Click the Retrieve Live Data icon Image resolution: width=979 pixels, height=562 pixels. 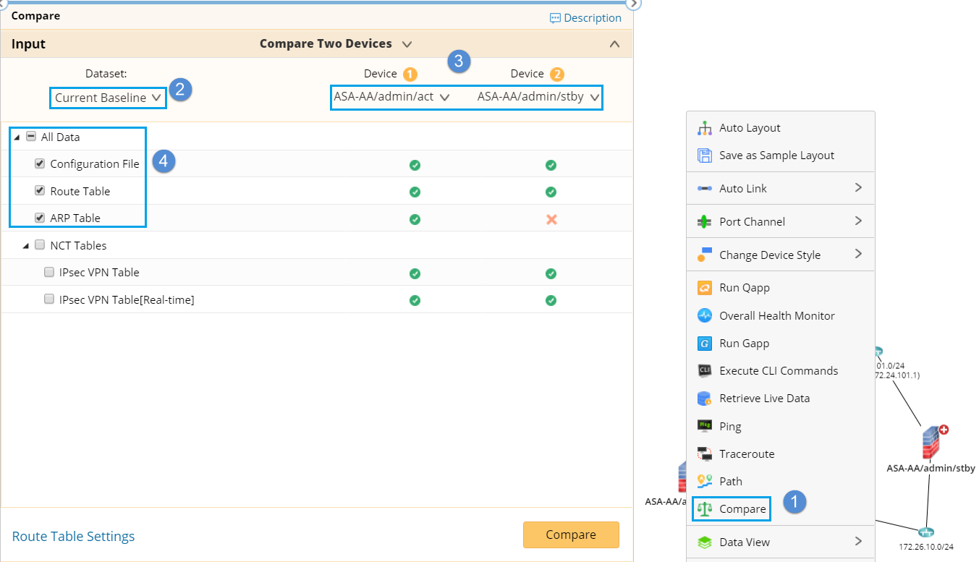[704, 399]
